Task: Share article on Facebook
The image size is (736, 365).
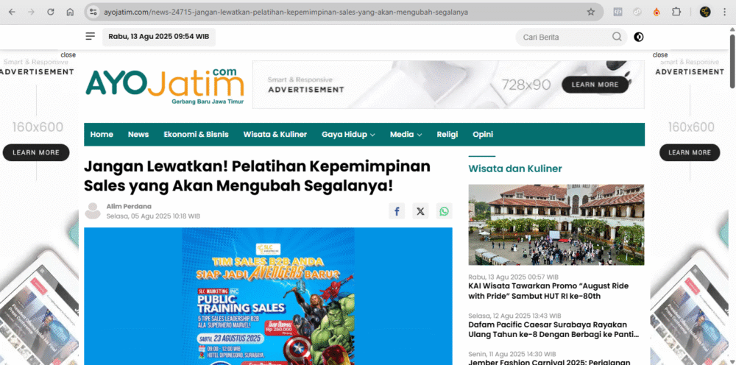Action: click(x=397, y=211)
